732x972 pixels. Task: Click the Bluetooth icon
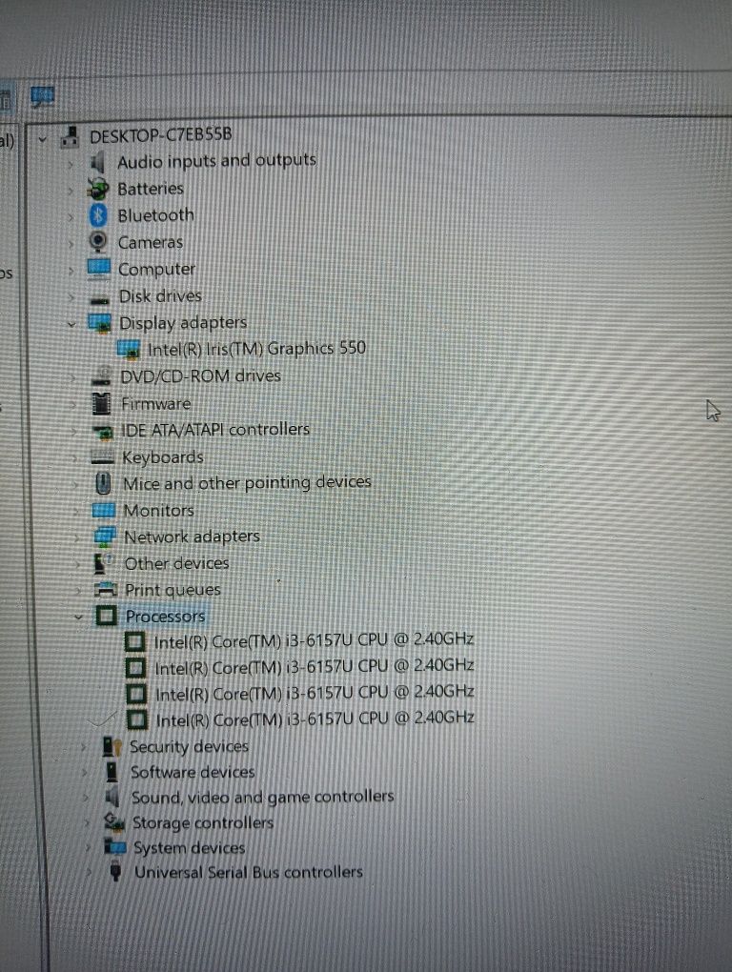point(98,215)
